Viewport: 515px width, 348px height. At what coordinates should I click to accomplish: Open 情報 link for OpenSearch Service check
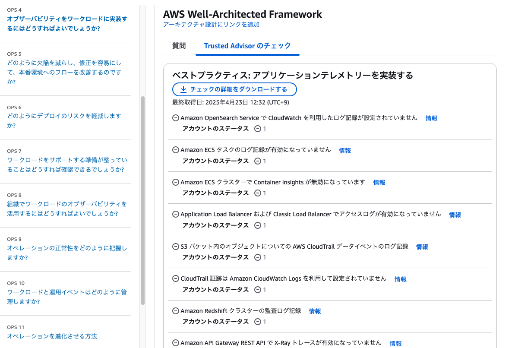[x=431, y=118]
